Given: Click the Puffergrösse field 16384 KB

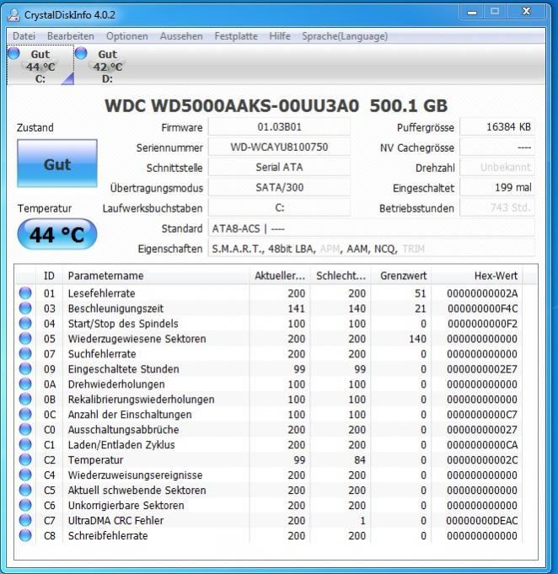Looking at the screenshot, I should pyautogui.click(x=497, y=127).
